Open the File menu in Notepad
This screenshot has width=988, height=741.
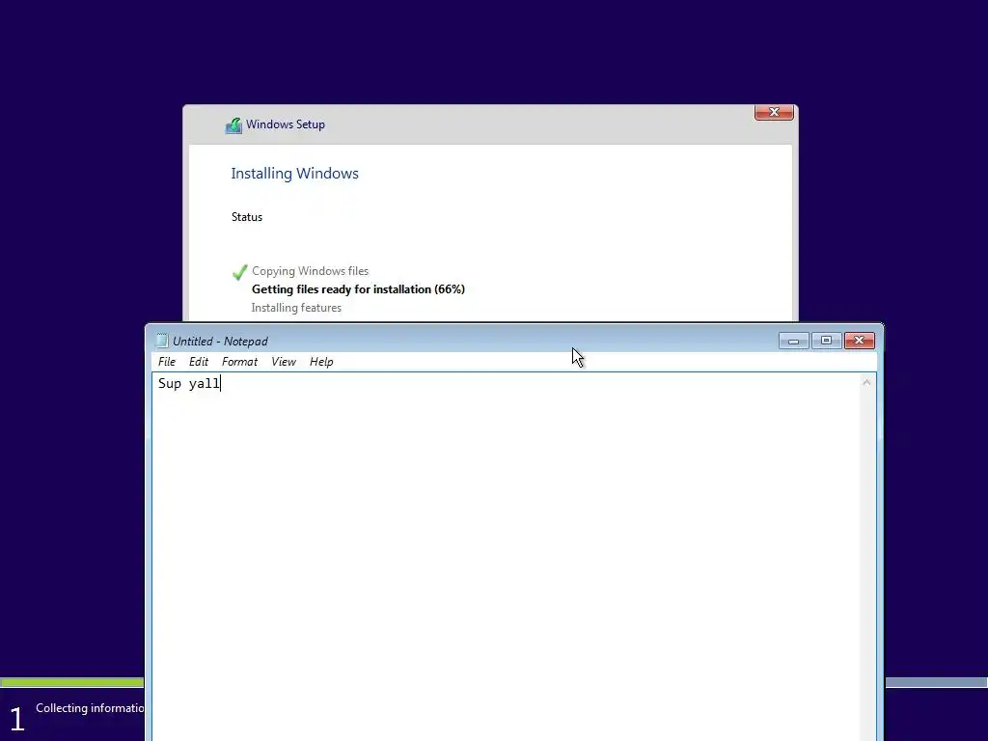pos(166,362)
